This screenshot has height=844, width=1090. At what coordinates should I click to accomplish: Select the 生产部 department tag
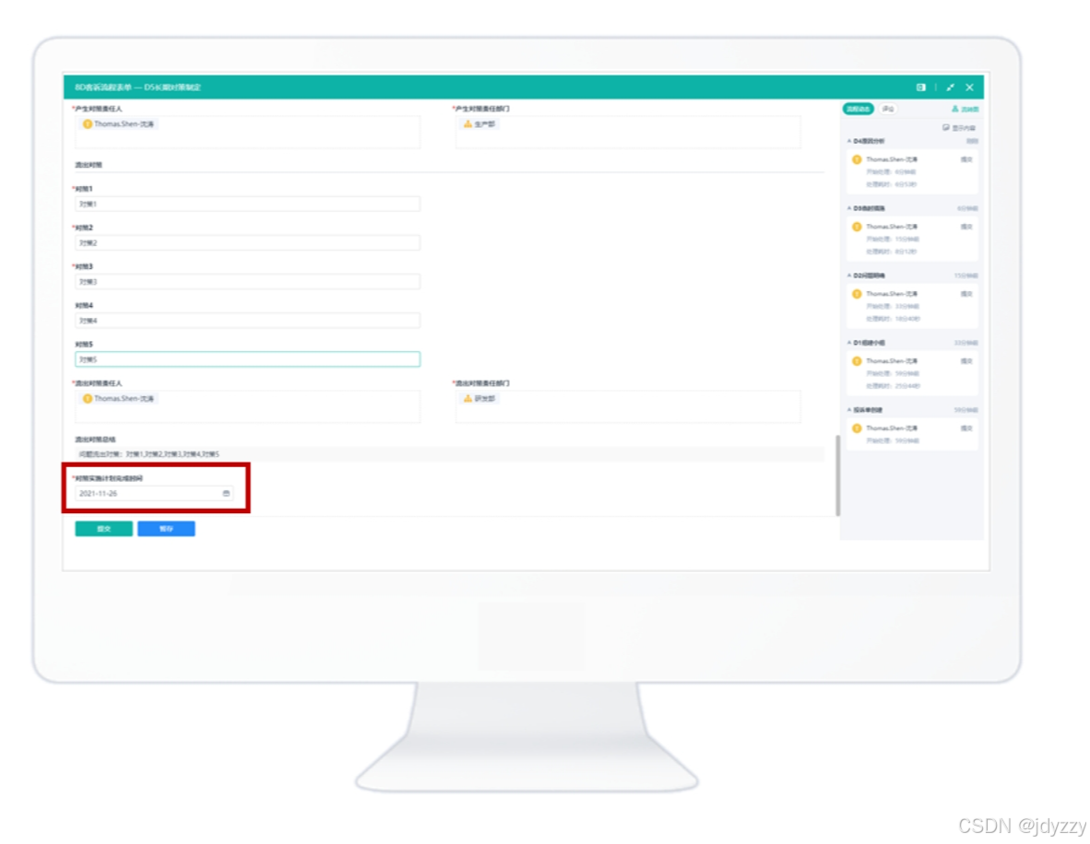pos(479,124)
